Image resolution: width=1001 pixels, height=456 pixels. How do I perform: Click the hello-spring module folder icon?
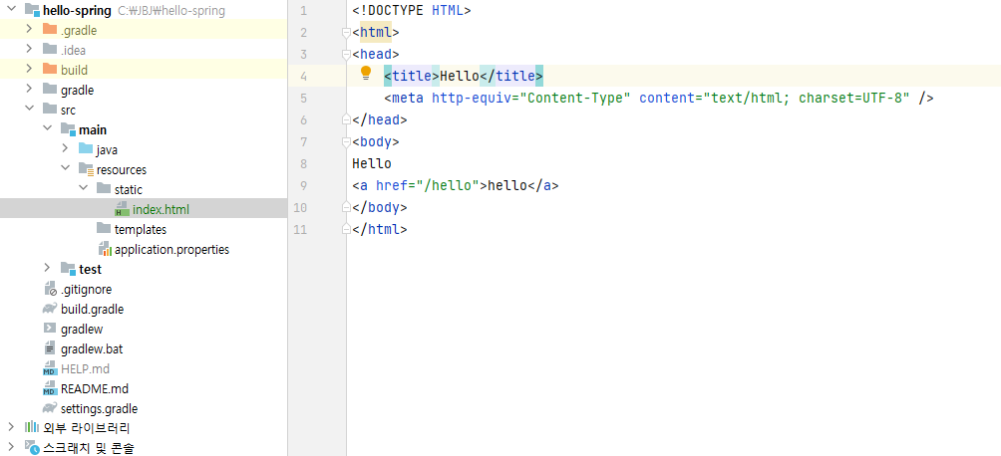pyautogui.click(x=32, y=10)
